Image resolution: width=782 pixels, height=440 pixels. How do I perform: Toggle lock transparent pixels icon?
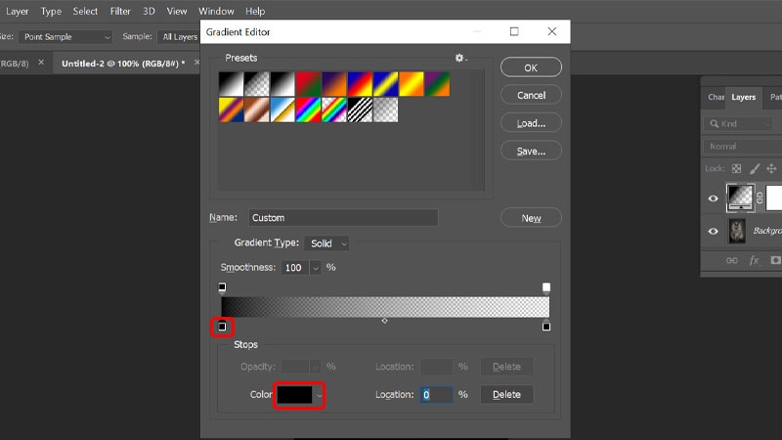pyautogui.click(x=736, y=168)
